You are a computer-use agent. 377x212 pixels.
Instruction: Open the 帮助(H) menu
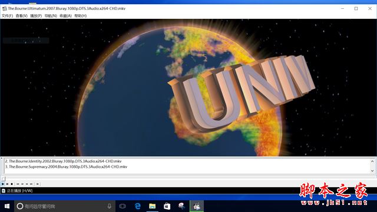coord(81,16)
